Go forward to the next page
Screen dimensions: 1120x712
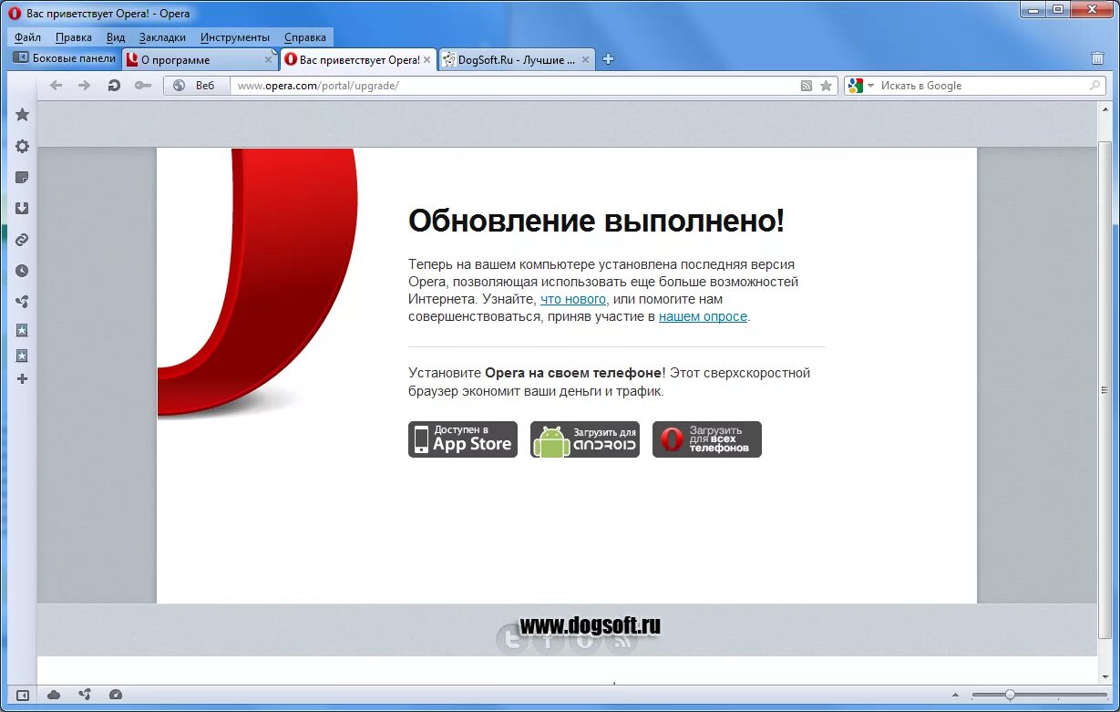(85, 85)
